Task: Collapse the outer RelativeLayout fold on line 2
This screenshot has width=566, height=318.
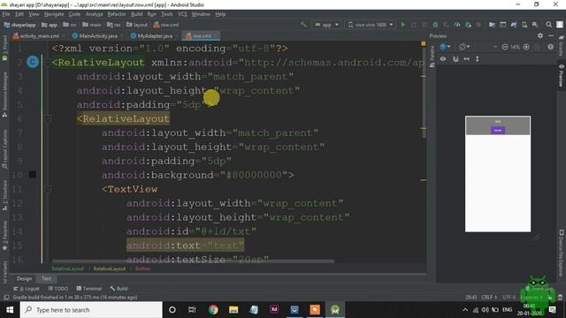Action: pyautogui.click(x=48, y=63)
